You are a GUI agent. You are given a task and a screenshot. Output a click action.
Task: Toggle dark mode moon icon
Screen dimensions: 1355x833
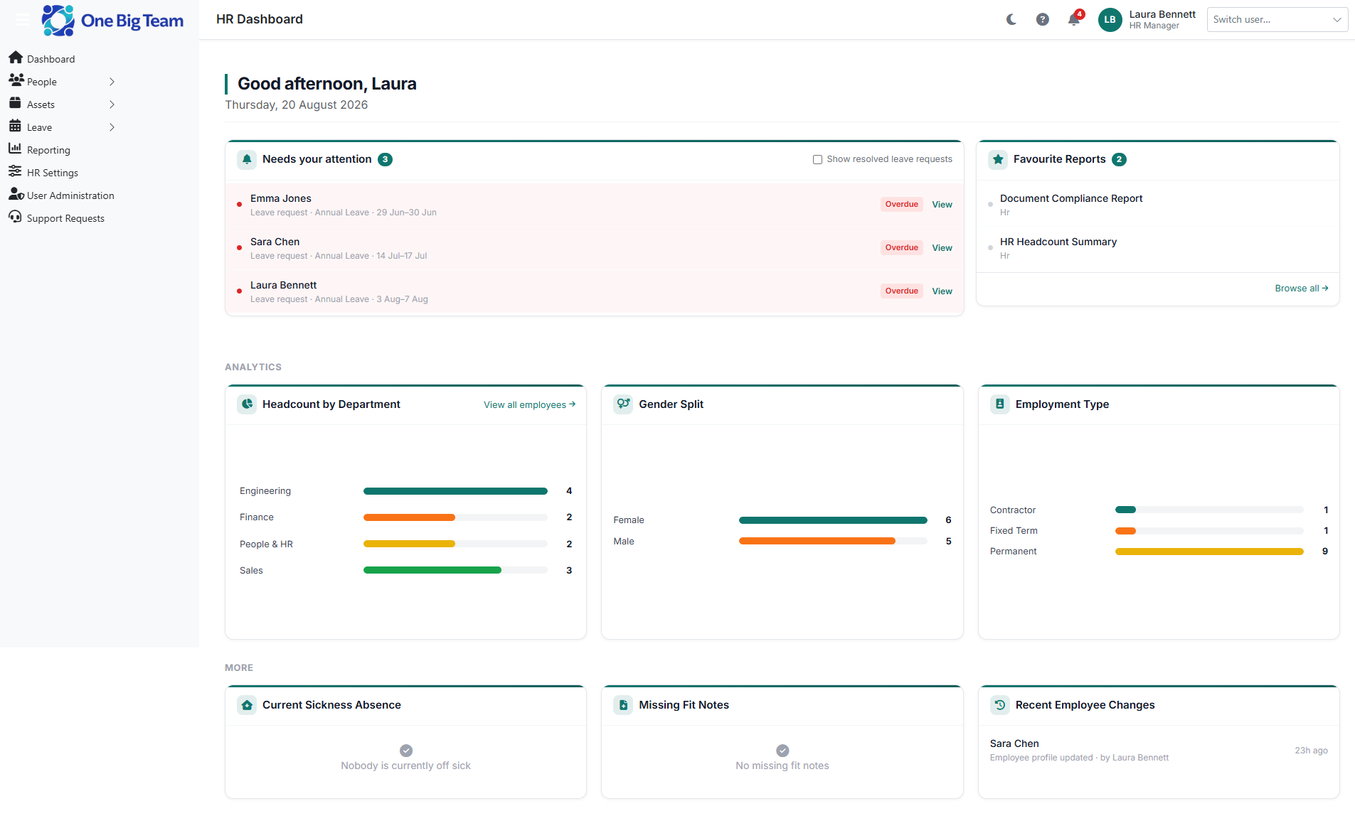(x=1011, y=19)
